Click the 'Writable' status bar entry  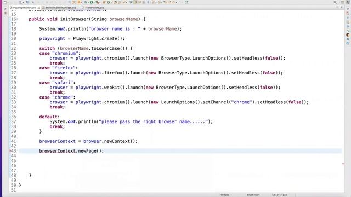pyautogui.click(x=225, y=195)
